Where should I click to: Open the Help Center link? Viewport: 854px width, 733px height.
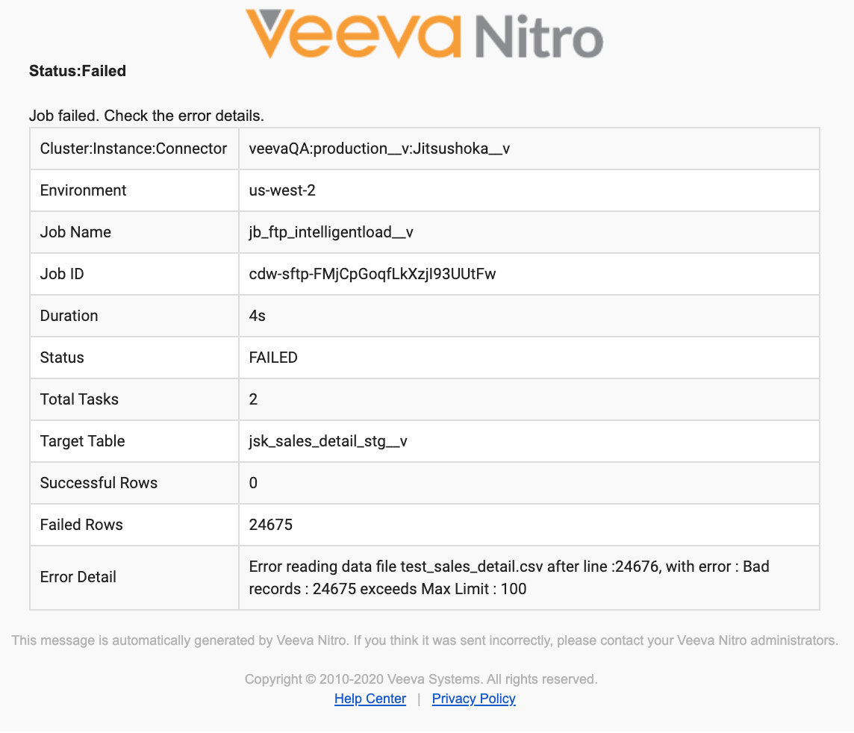click(370, 699)
